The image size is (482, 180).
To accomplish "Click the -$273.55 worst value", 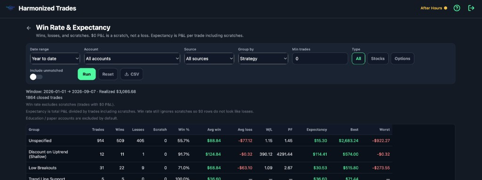I will 381,168.
